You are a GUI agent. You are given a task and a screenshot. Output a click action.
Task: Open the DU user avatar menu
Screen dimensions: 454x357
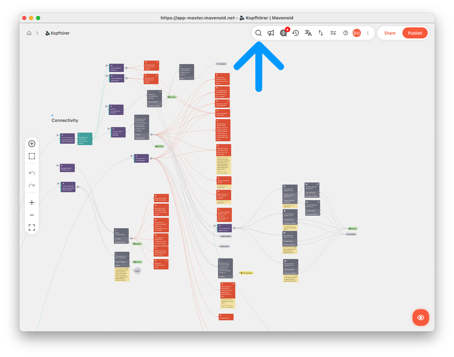357,33
